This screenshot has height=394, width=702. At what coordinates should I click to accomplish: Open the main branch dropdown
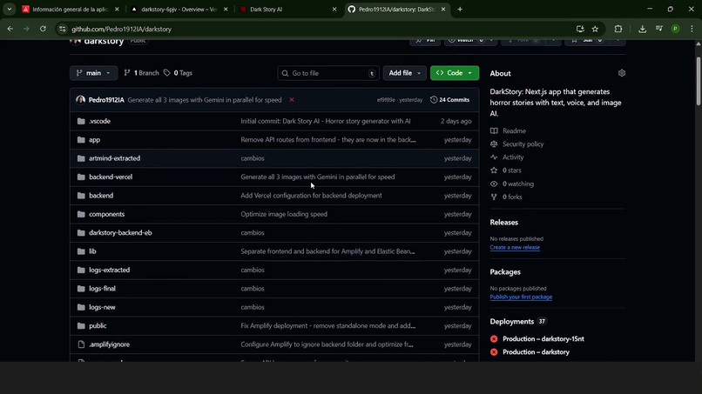[x=93, y=73]
